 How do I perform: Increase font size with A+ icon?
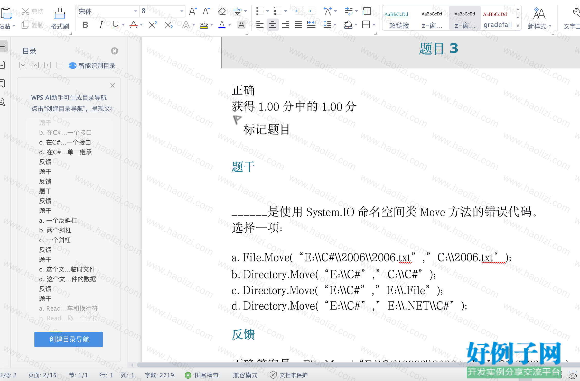pyautogui.click(x=193, y=11)
